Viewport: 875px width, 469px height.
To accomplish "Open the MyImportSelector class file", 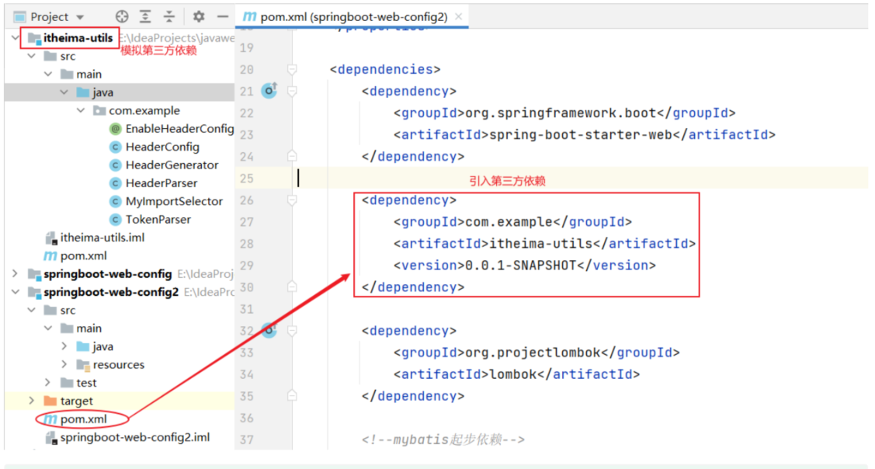I will coord(173,201).
